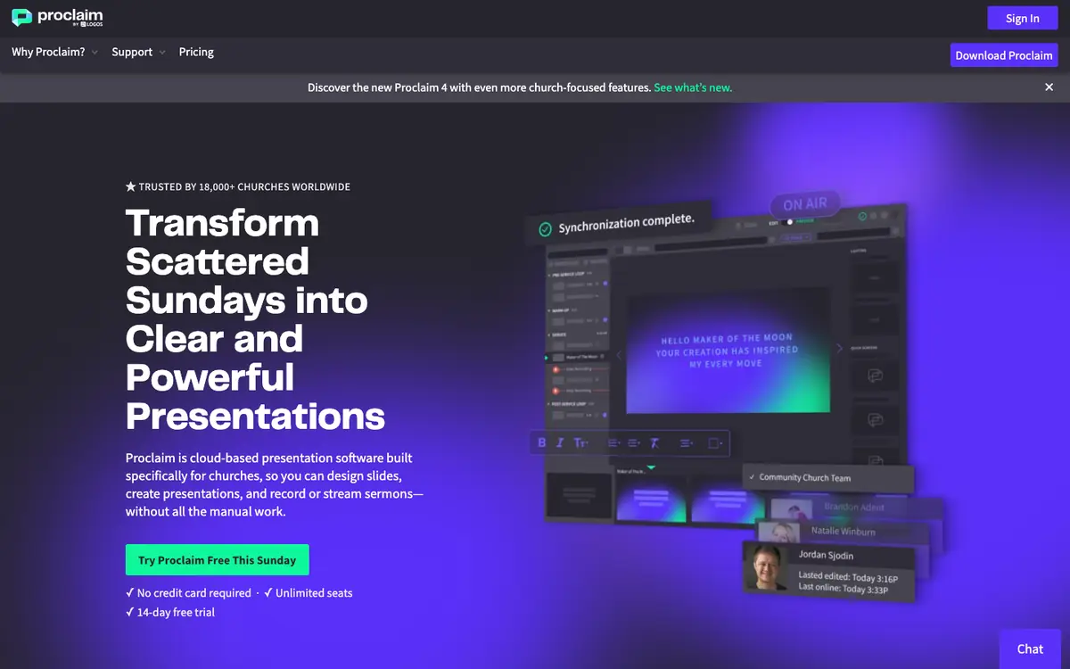Click the "Transform Scattered Sundays" headline
Screen dimensions: 1070x669
pos(255,319)
